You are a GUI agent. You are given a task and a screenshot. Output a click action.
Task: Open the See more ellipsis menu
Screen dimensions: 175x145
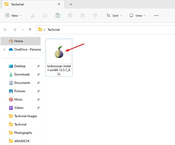[156, 16]
